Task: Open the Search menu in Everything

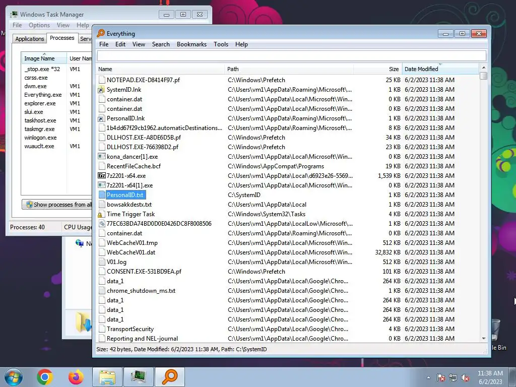Action: [161, 44]
